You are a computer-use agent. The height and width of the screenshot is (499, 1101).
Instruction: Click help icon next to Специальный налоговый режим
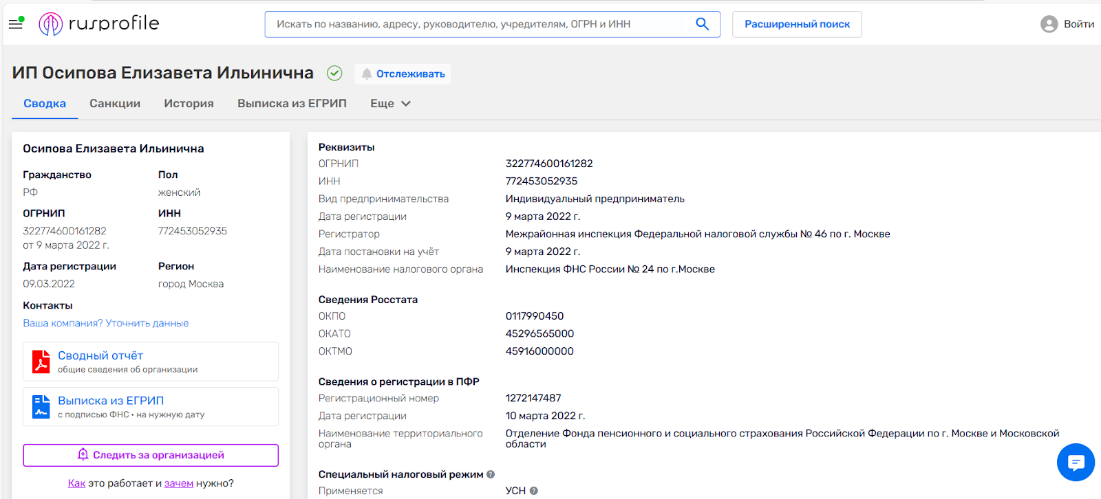click(491, 474)
